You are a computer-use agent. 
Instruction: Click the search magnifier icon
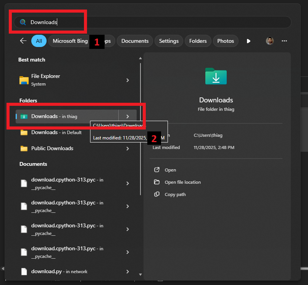pyautogui.click(x=23, y=22)
